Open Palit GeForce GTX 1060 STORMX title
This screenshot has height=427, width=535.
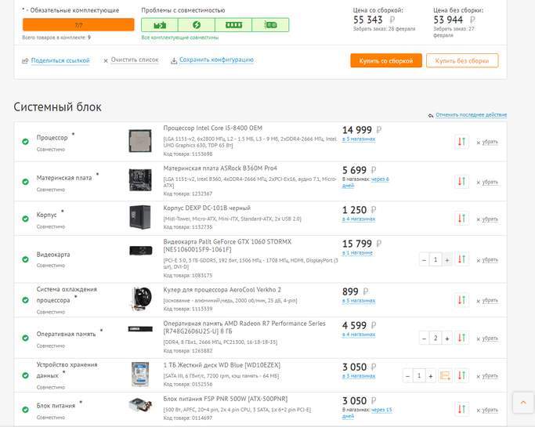(x=227, y=245)
